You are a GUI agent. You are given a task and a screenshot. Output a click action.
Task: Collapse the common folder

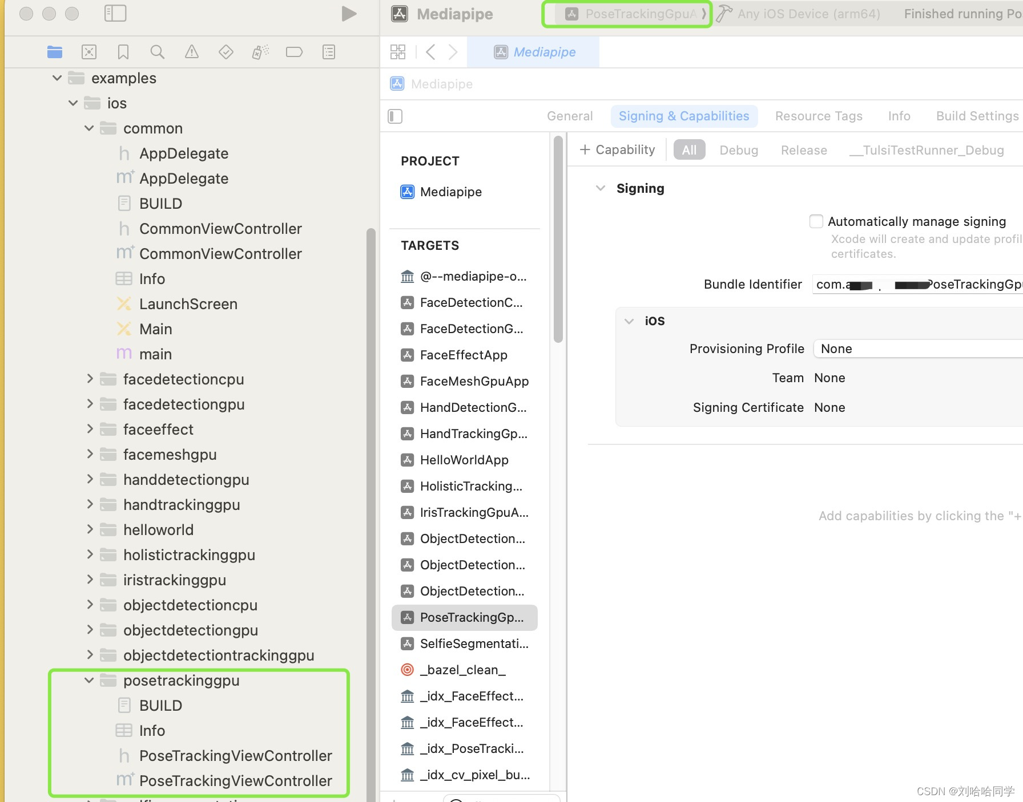click(x=88, y=128)
